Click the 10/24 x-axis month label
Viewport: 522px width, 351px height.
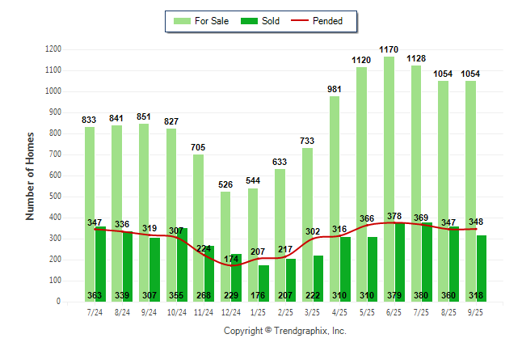pos(177,312)
